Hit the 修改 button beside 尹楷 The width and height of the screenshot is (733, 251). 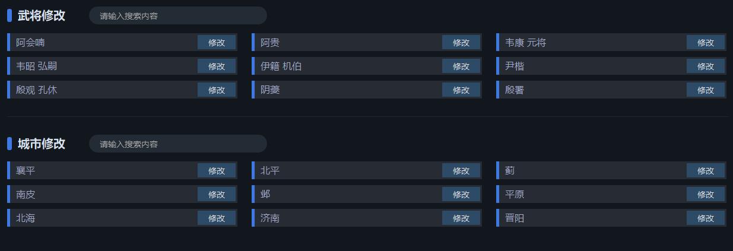705,66
